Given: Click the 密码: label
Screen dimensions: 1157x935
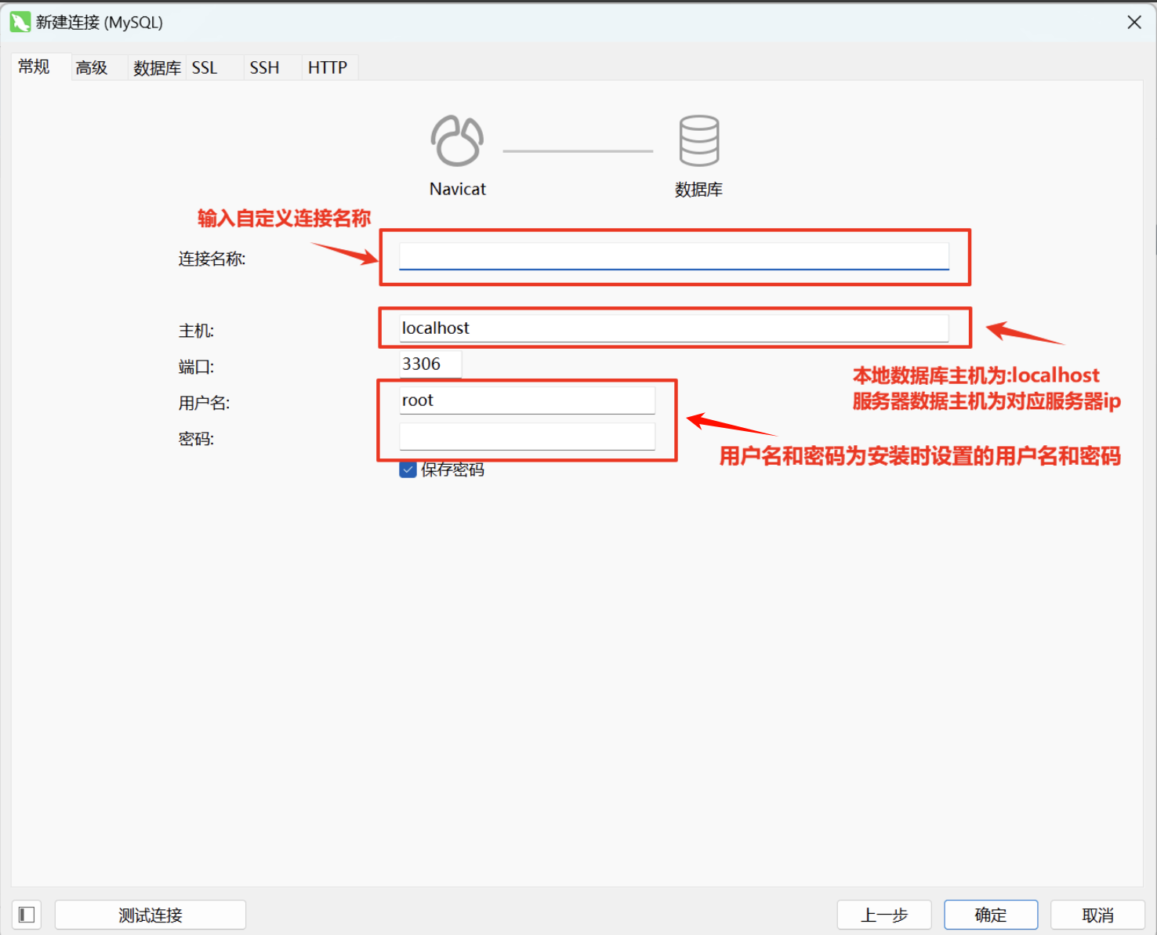Looking at the screenshot, I should point(196,439).
